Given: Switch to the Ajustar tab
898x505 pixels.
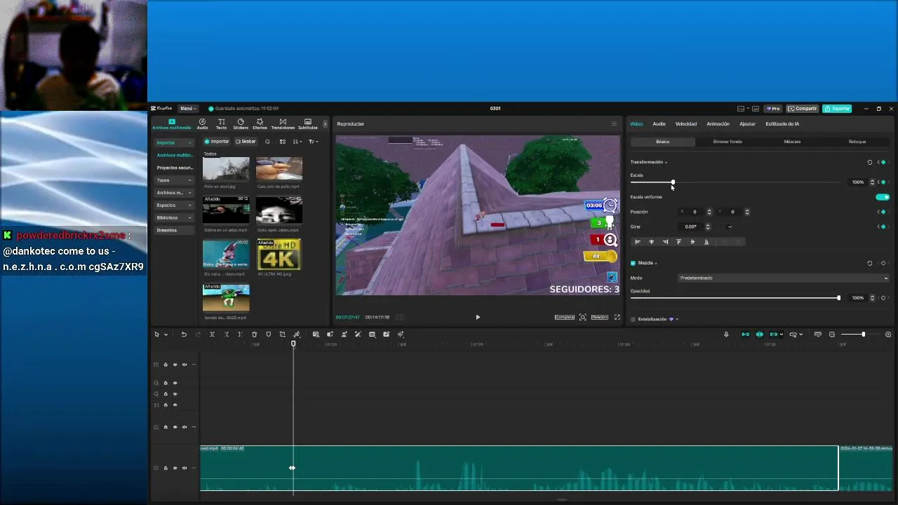Looking at the screenshot, I should [747, 124].
